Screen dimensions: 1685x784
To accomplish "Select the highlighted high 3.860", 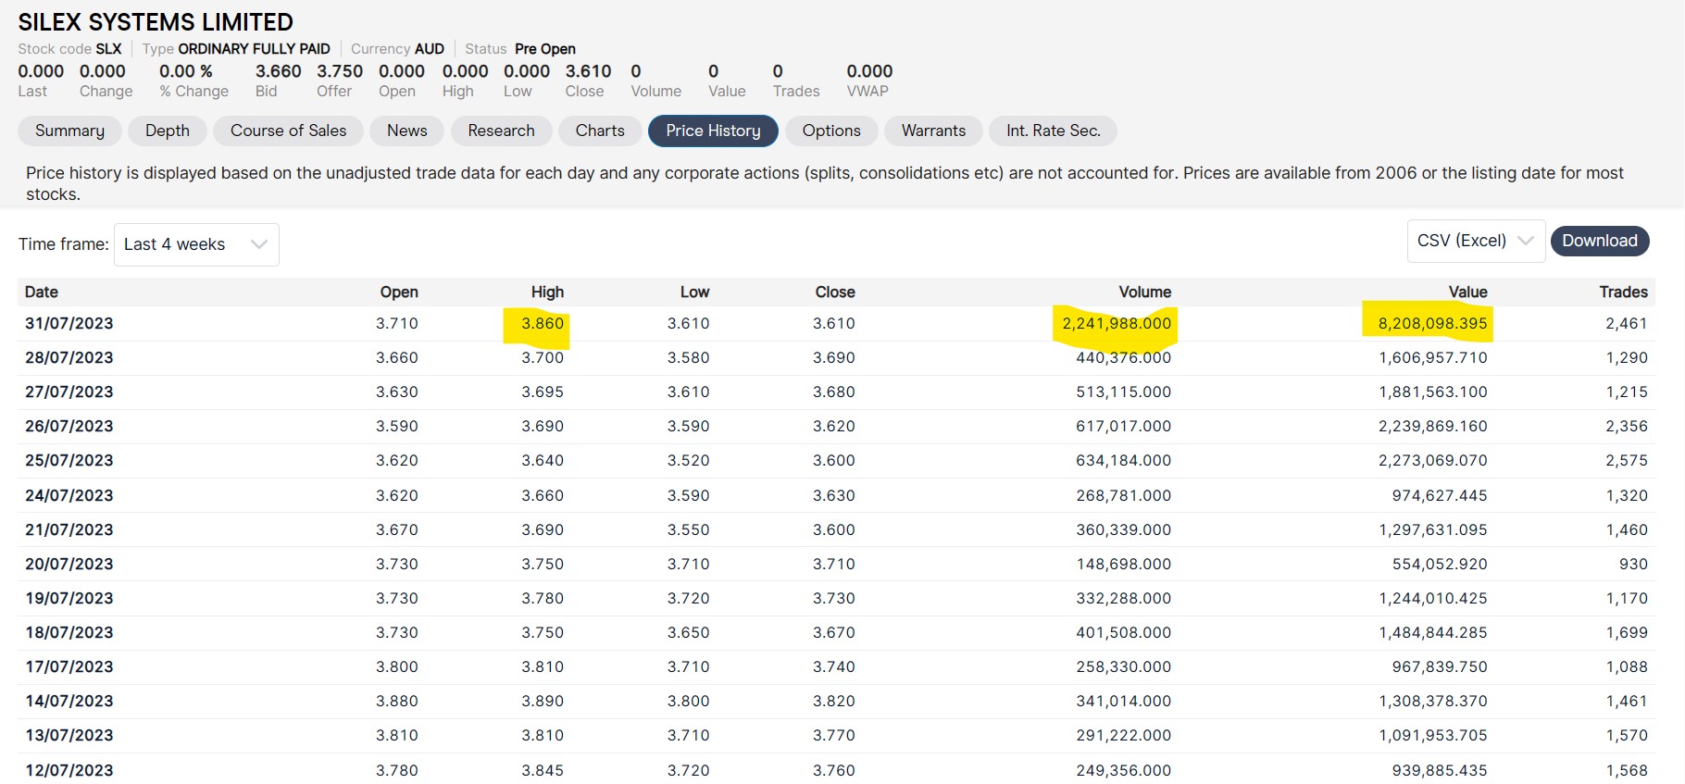I will (x=542, y=324).
